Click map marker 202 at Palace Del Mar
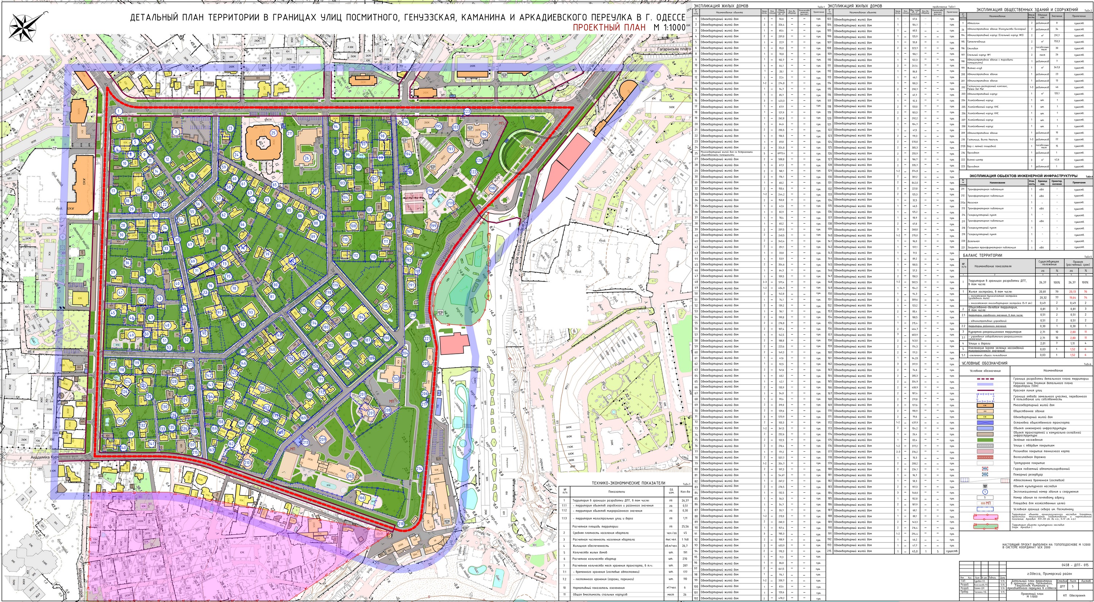 (350, 476)
